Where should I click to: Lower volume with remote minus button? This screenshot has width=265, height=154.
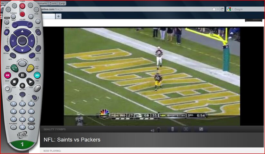click(15, 25)
